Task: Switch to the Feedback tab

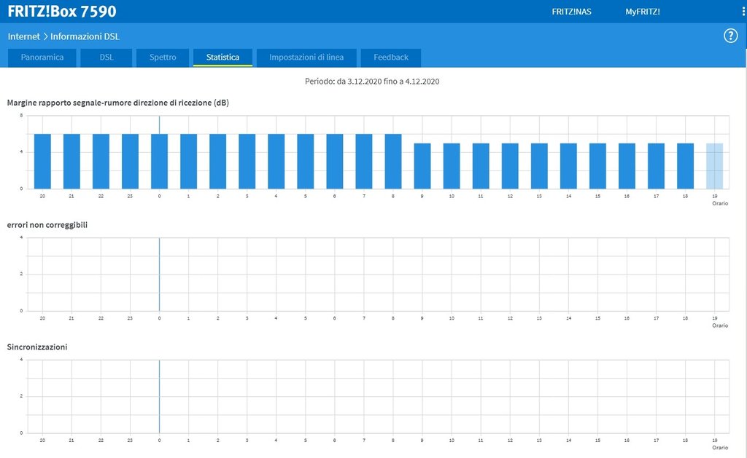Action: click(x=391, y=58)
